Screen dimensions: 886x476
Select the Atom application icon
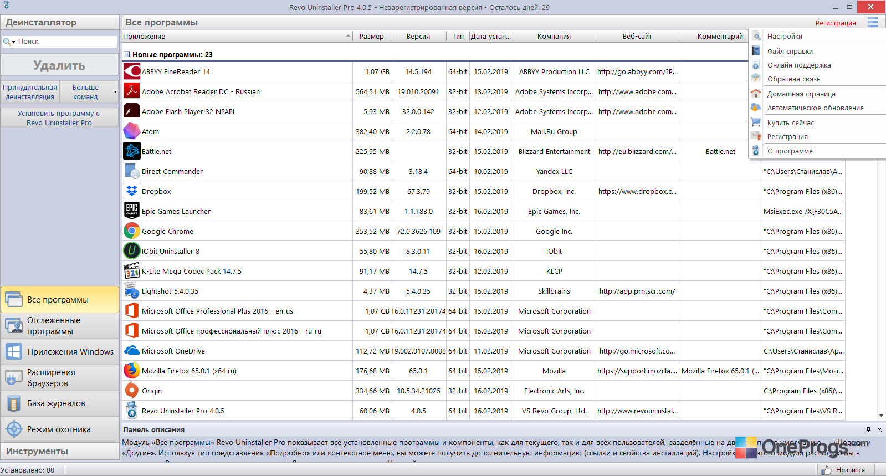tap(132, 131)
